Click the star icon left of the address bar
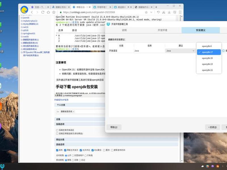Screen dimensions: 227x170 54,12
